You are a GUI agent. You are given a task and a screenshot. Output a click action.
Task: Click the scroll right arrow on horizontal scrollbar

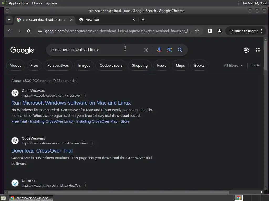262,192
